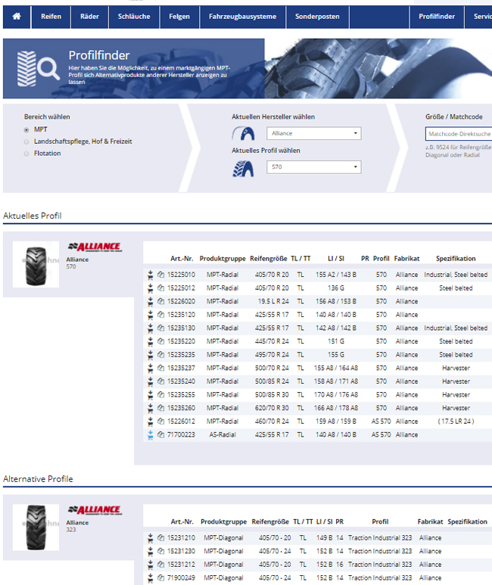Add article 15226020 to cart

click(150, 301)
